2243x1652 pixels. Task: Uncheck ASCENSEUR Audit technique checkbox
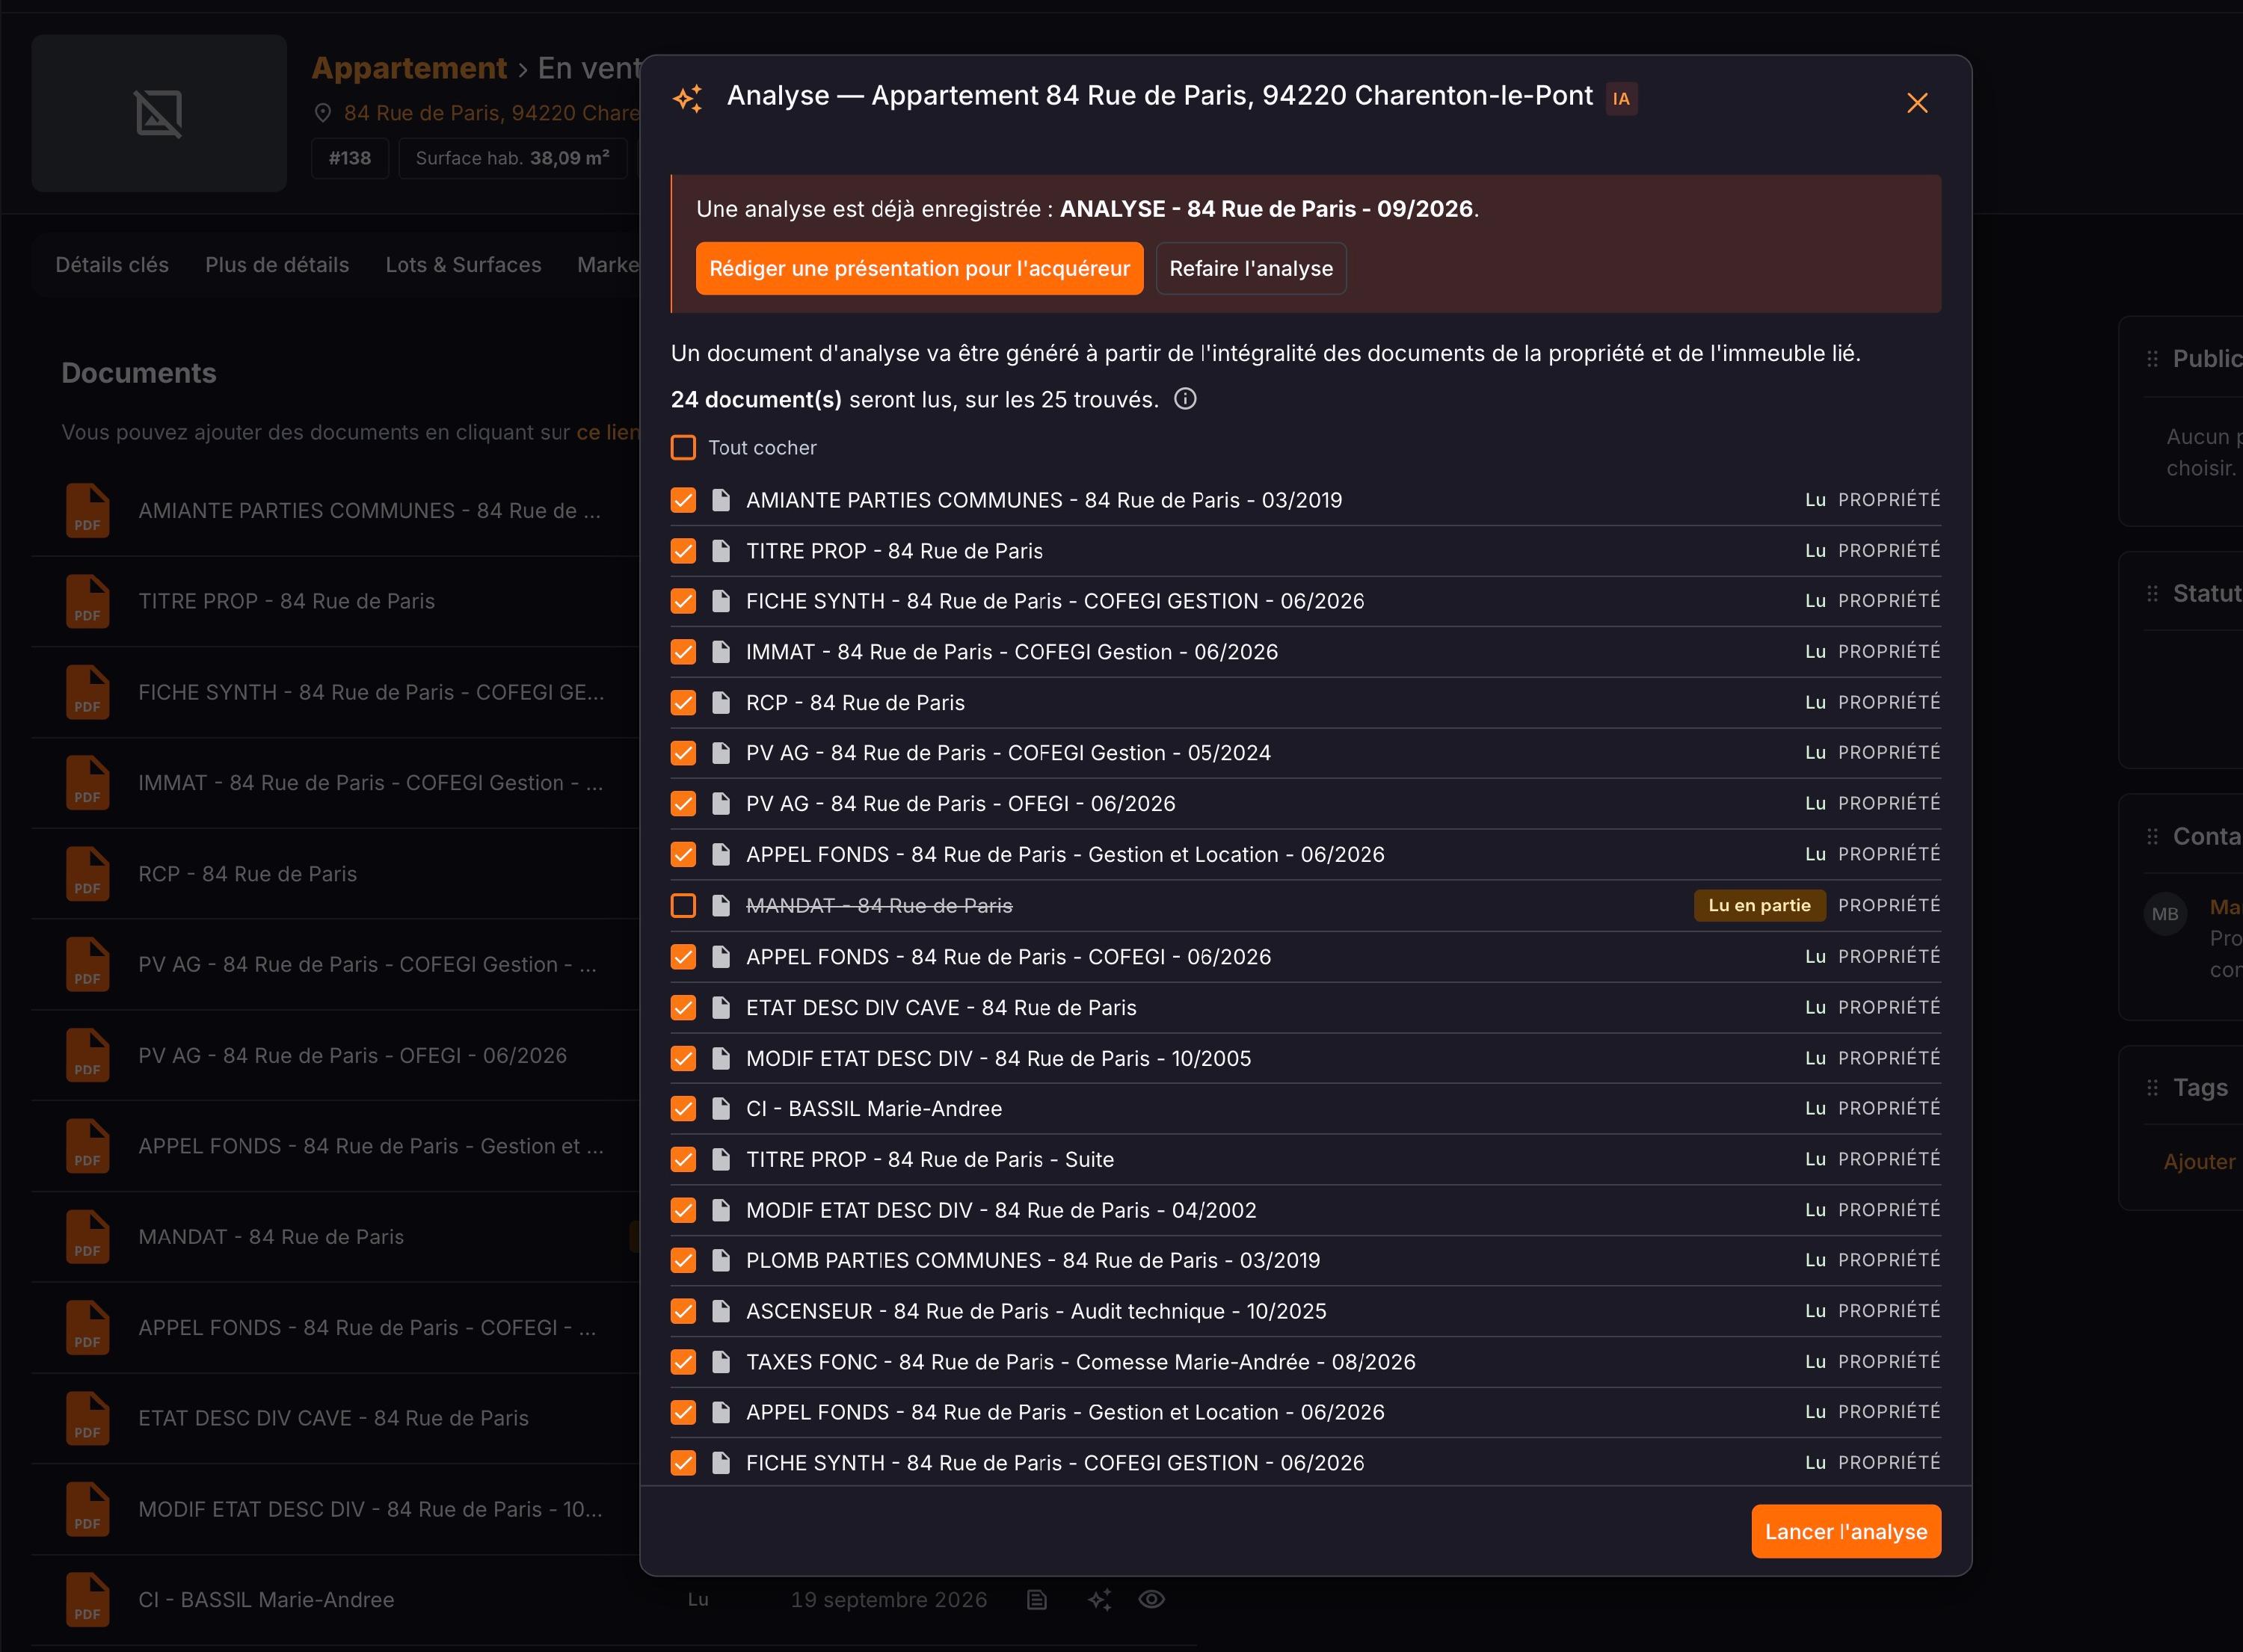pyautogui.click(x=683, y=1311)
